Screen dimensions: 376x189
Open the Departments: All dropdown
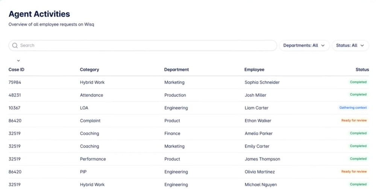[304, 45]
